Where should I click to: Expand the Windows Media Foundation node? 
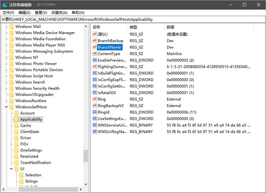[x=6, y=39]
